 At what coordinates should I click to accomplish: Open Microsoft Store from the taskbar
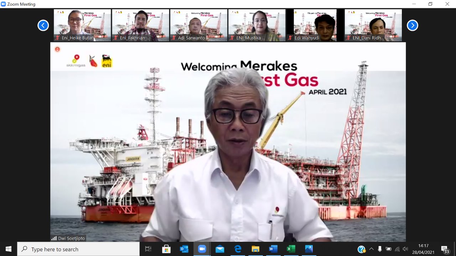click(166, 249)
